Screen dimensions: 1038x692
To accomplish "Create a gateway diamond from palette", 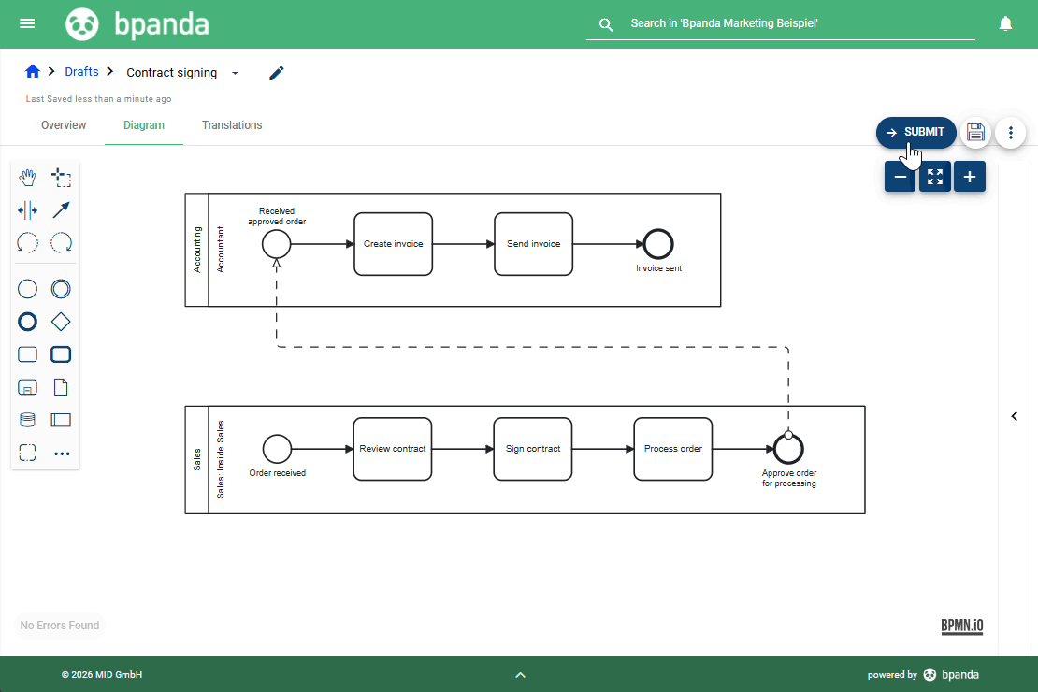I will [x=61, y=322].
